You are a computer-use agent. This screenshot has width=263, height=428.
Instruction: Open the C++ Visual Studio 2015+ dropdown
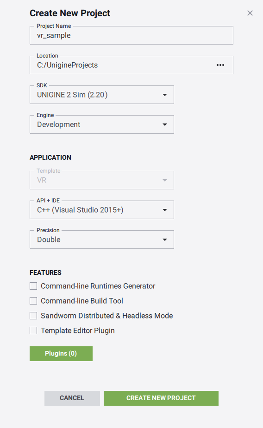[x=102, y=210]
